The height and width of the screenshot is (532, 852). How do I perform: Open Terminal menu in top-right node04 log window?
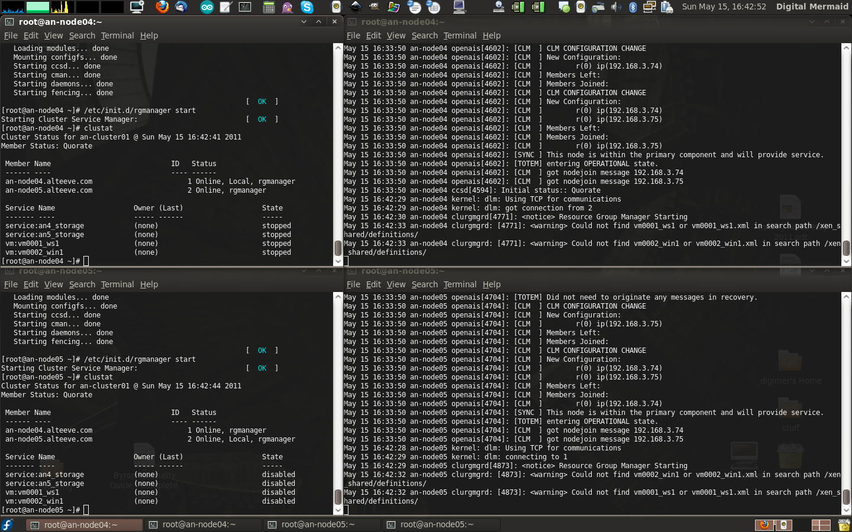[x=460, y=35]
